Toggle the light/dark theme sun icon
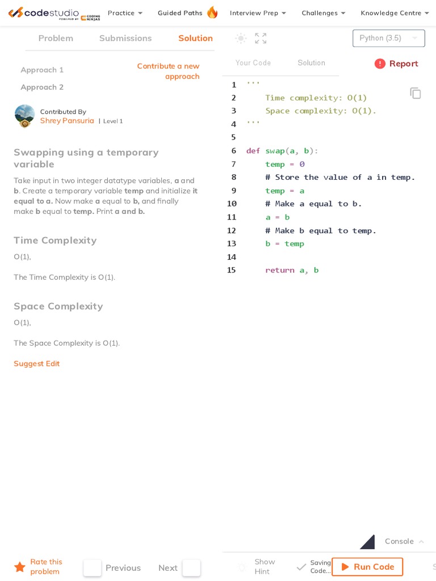 tap(241, 39)
